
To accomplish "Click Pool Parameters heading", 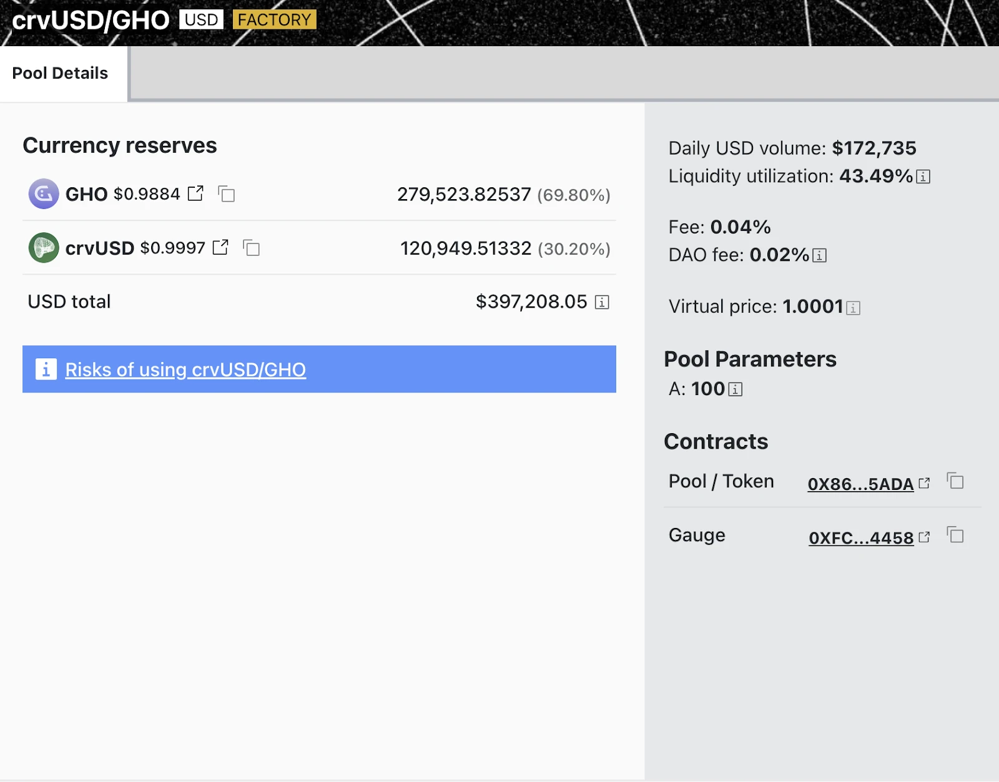I will pos(750,359).
